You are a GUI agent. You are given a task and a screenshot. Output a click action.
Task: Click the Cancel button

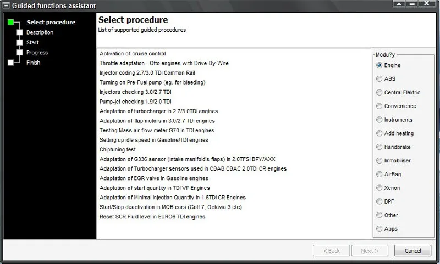click(x=413, y=251)
